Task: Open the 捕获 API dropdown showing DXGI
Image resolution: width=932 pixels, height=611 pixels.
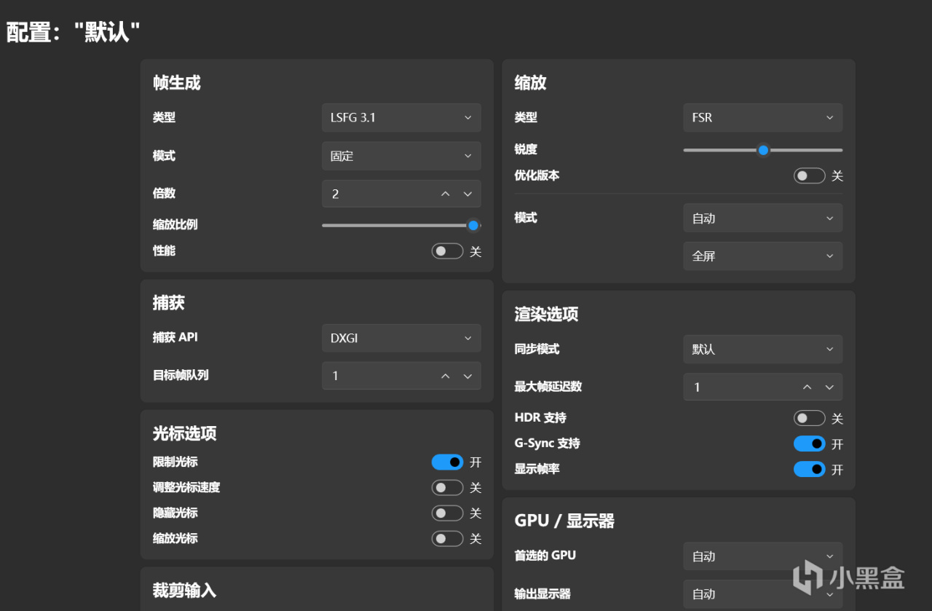Action: (401, 337)
